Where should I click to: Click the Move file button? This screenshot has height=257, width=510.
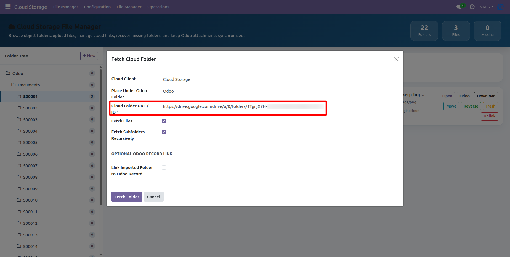451,106
